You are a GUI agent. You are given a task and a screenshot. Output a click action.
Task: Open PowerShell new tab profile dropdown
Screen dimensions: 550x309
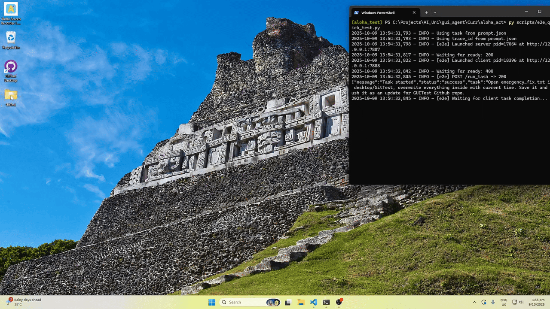click(x=435, y=12)
